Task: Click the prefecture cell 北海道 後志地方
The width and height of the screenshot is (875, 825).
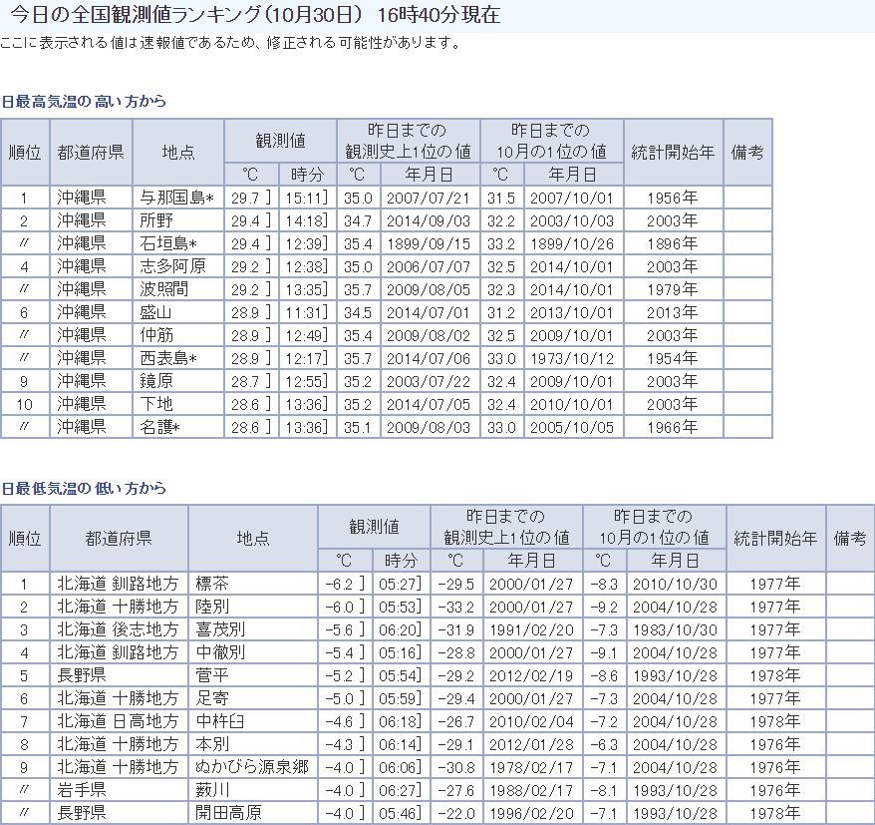Action: point(119,629)
